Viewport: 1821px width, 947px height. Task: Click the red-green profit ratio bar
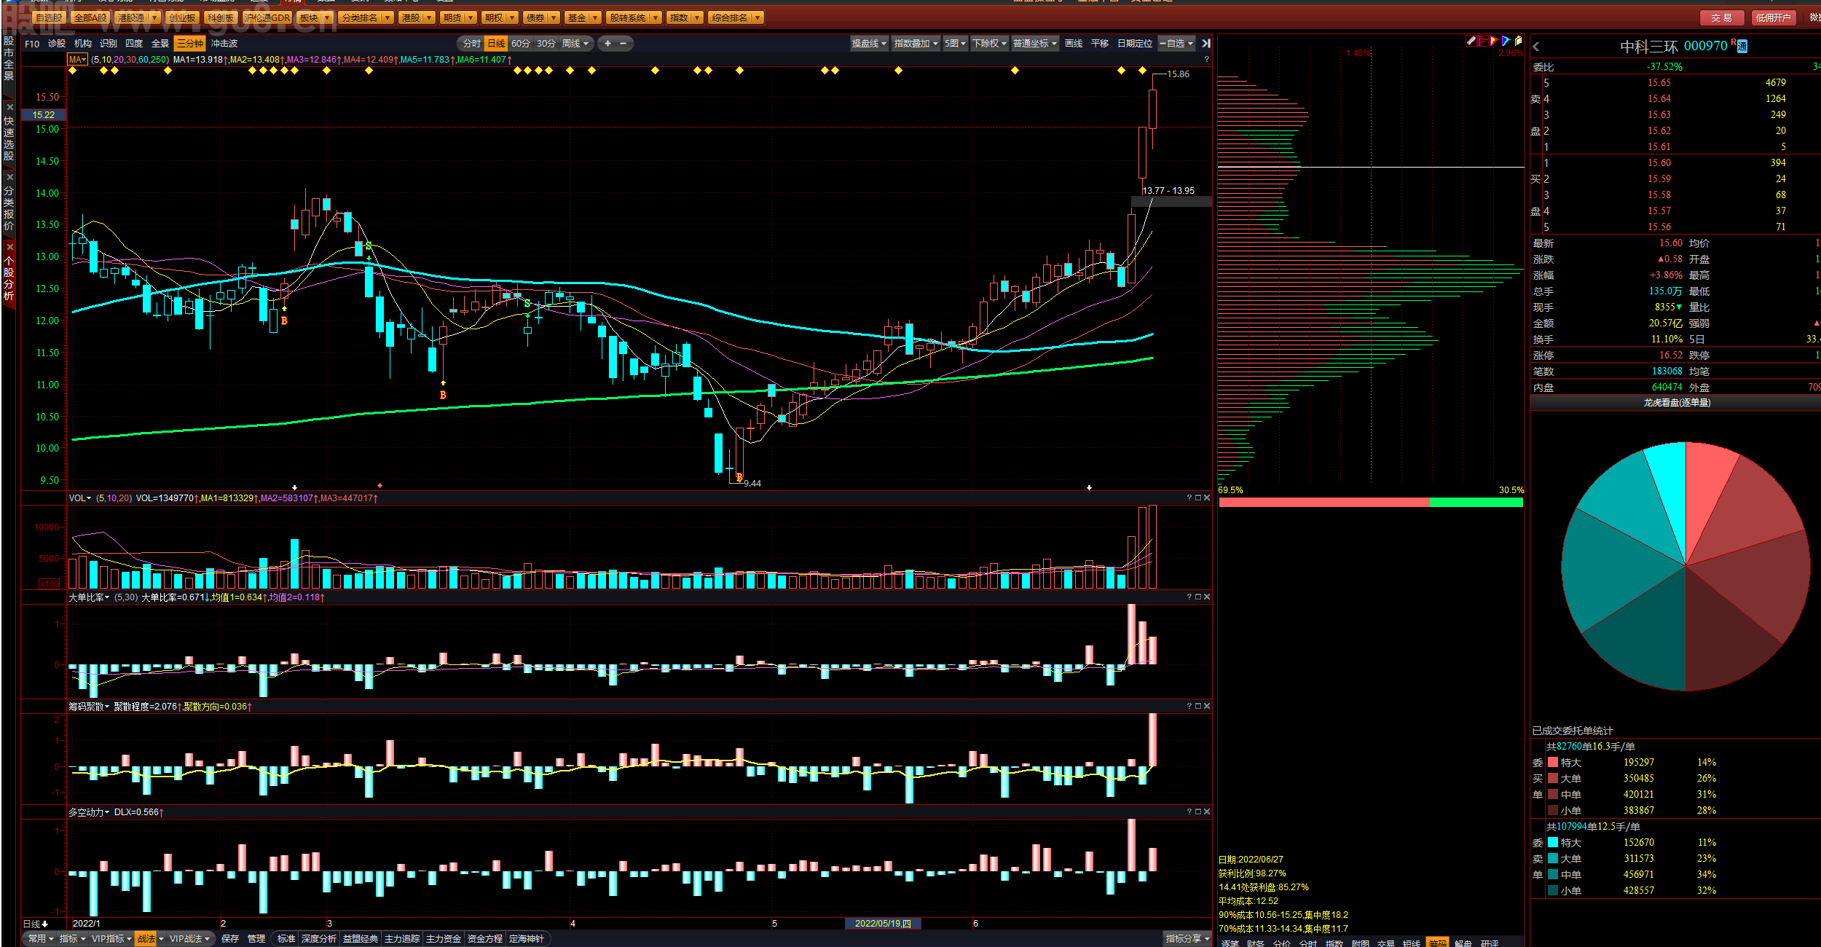[x=1371, y=503]
